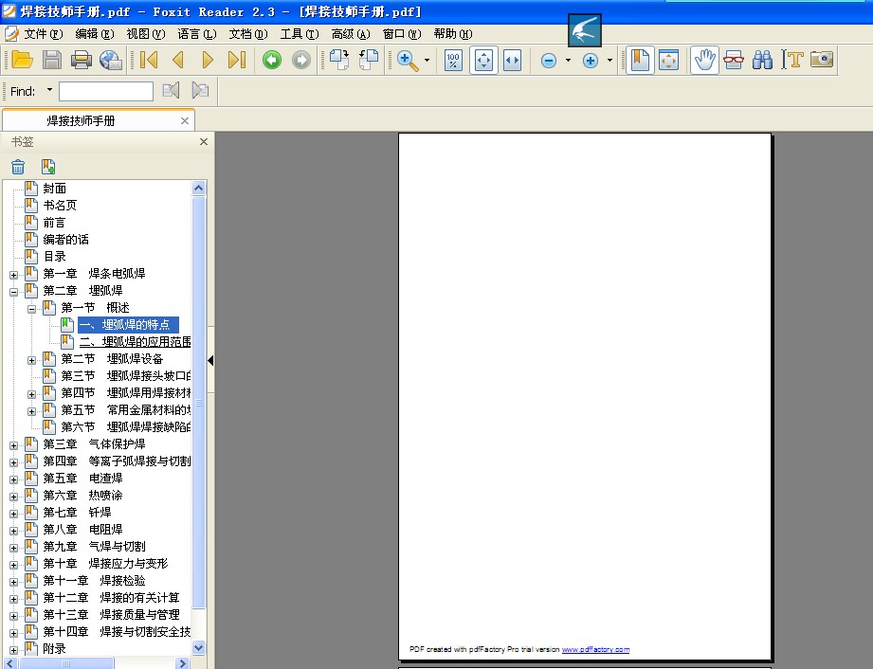The height and width of the screenshot is (669, 873).
Task: Open the 第六节 埋弧焊焊接缺陷 bookmark
Action: 126,427
